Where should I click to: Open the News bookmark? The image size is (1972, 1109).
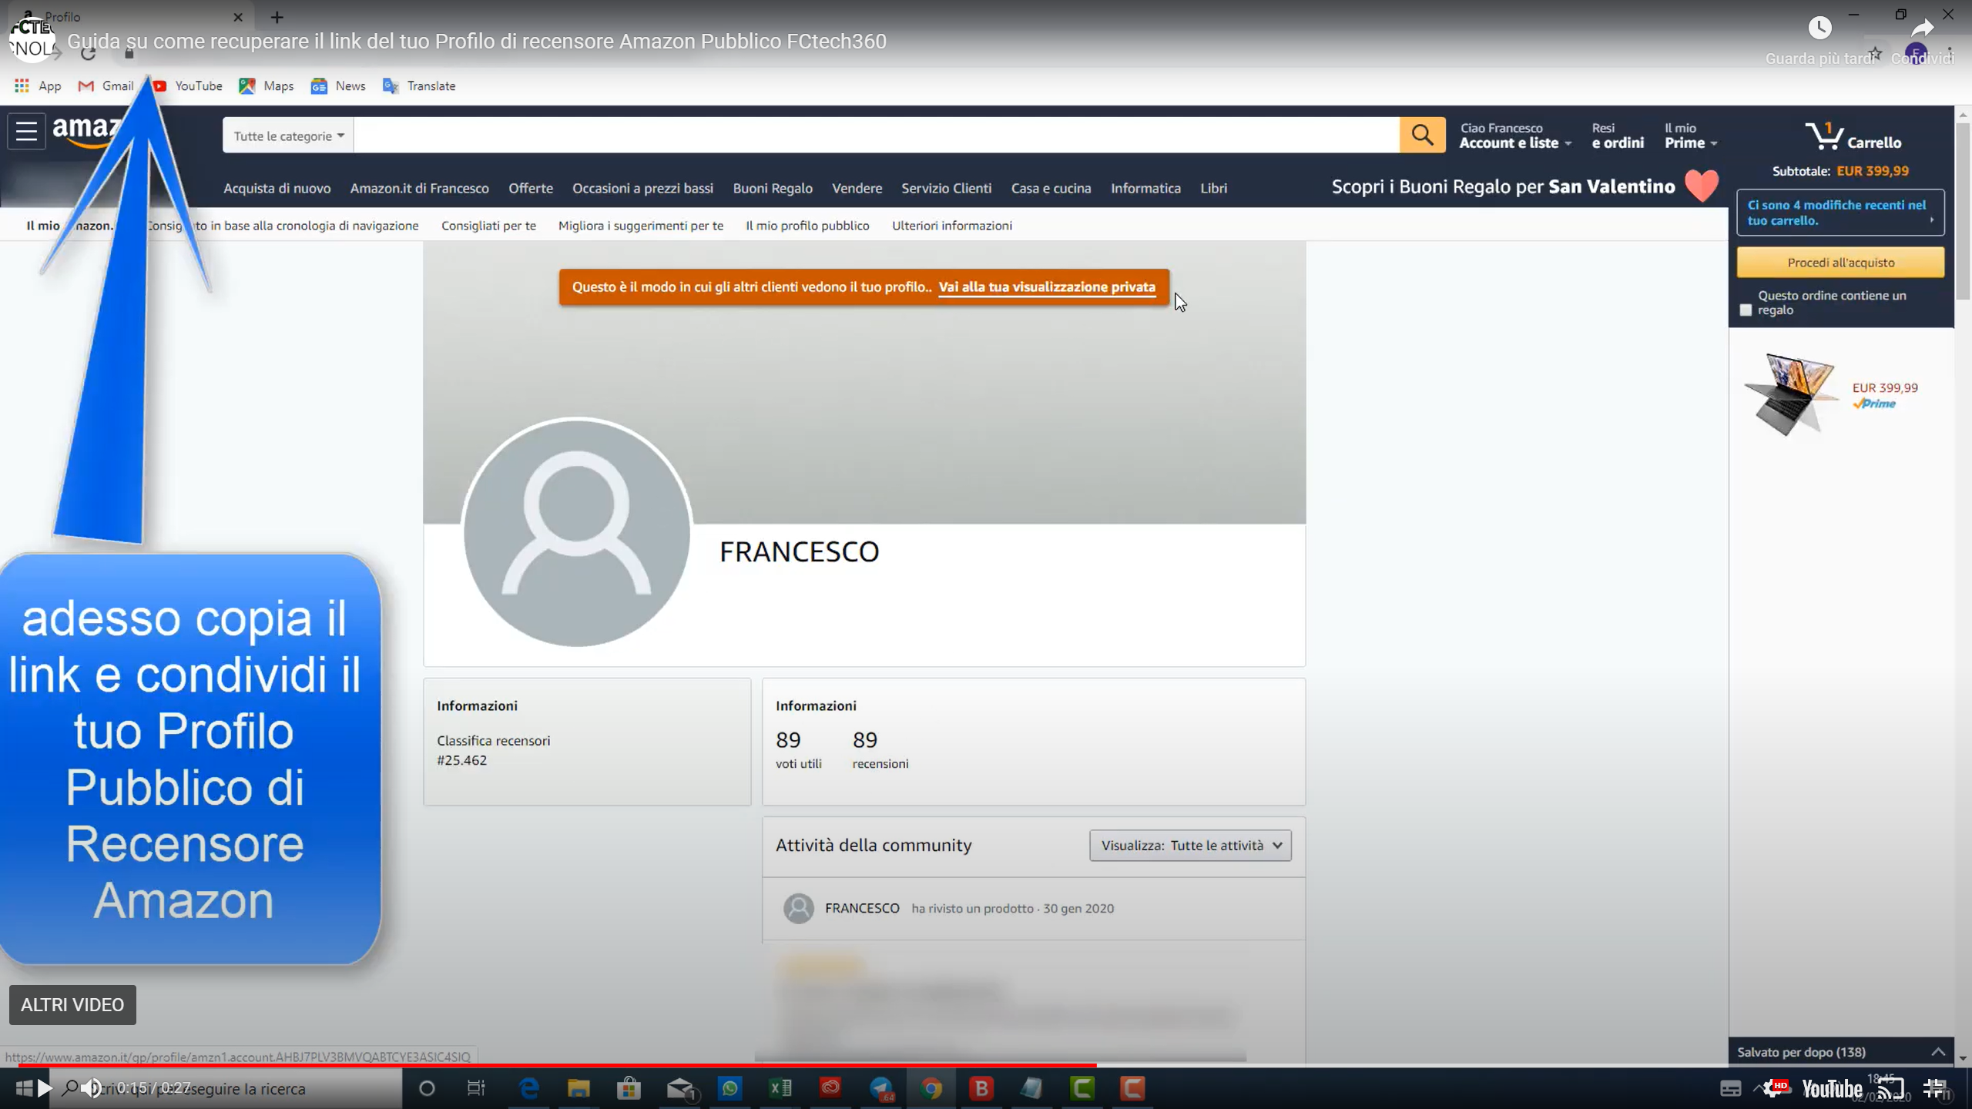[x=338, y=85]
